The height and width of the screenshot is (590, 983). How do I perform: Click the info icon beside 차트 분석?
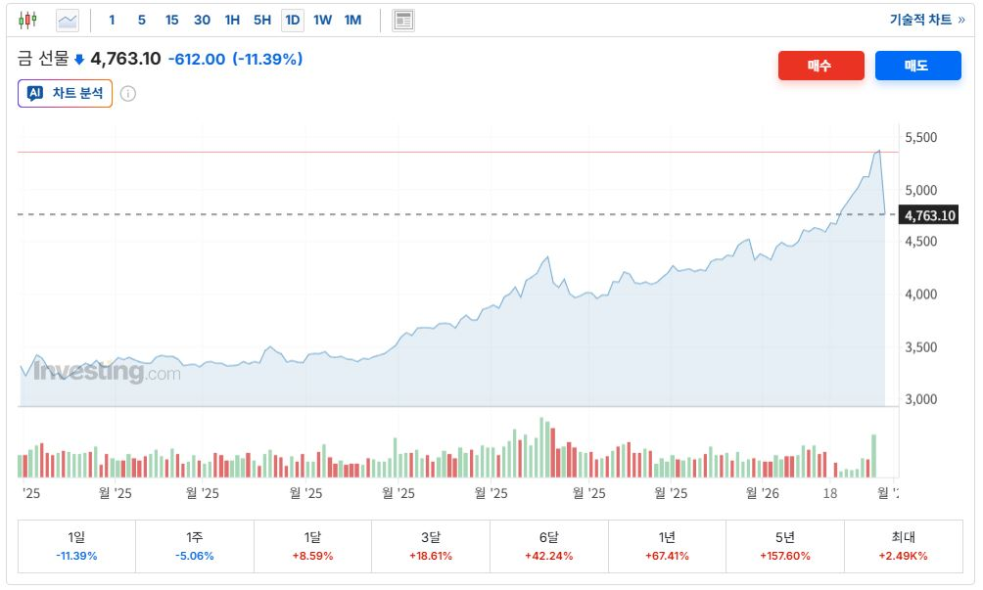[128, 94]
